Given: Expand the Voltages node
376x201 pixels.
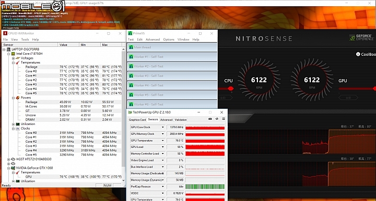Looking at the screenshot, I should tap(13, 58).
